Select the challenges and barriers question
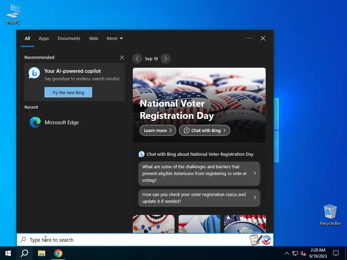347x260 pixels. pos(199,174)
